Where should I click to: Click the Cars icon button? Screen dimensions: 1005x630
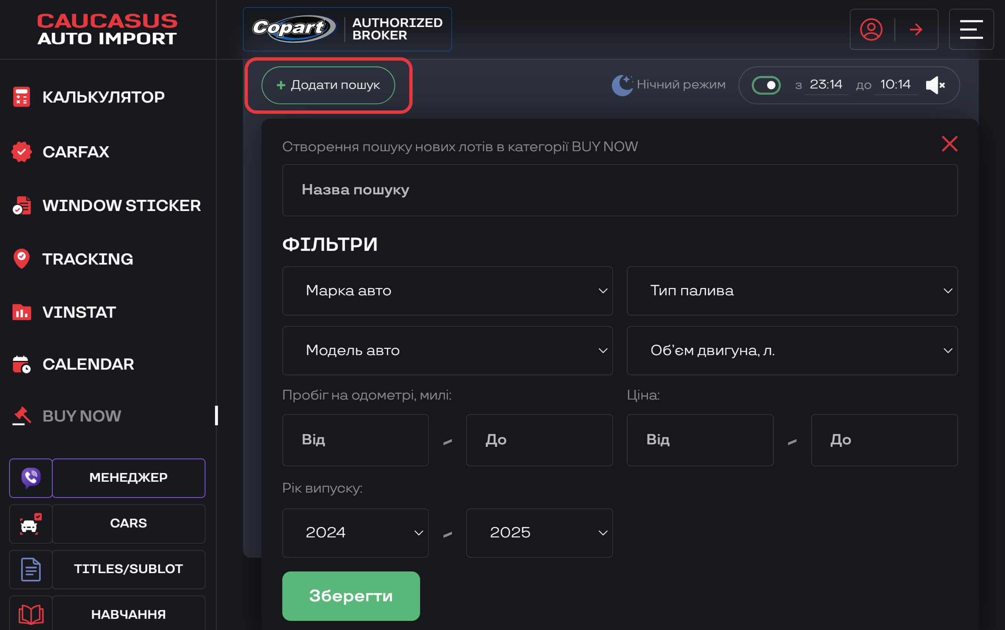point(31,524)
